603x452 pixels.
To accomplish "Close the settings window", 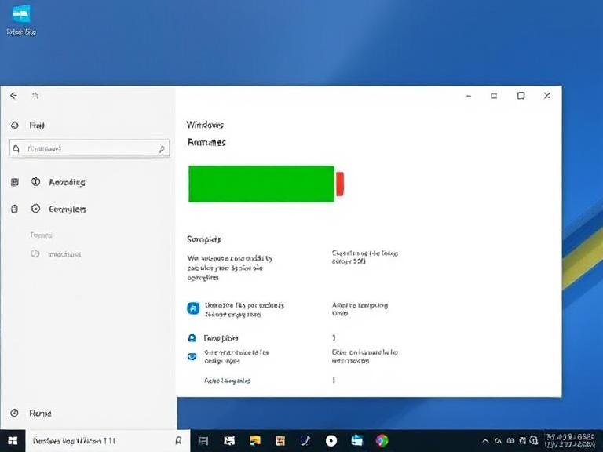I will (x=546, y=95).
